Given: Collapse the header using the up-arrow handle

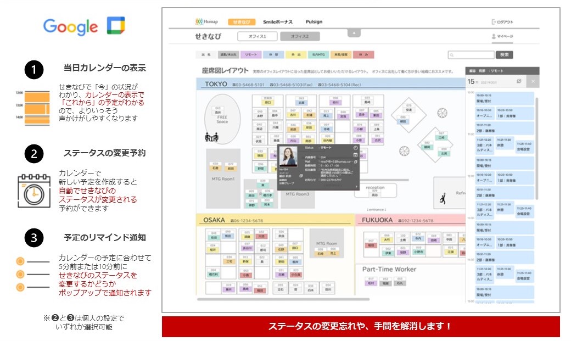Looking at the screenshot, I should click(354, 33).
